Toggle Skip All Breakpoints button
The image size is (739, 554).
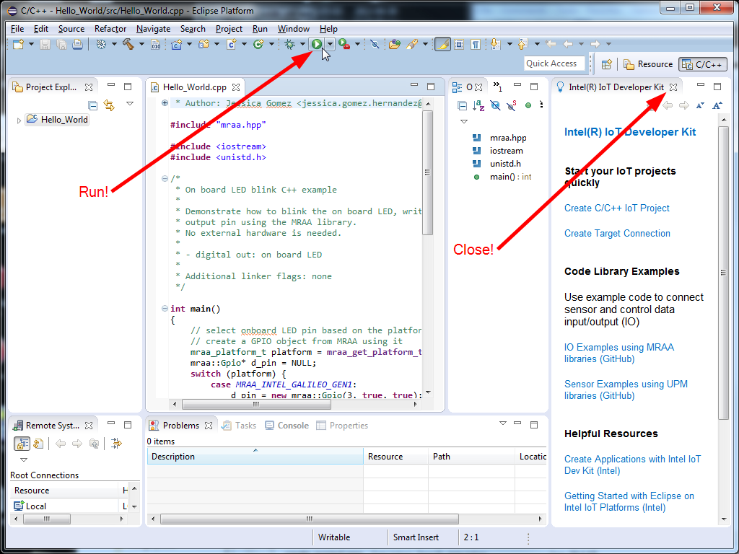click(375, 44)
